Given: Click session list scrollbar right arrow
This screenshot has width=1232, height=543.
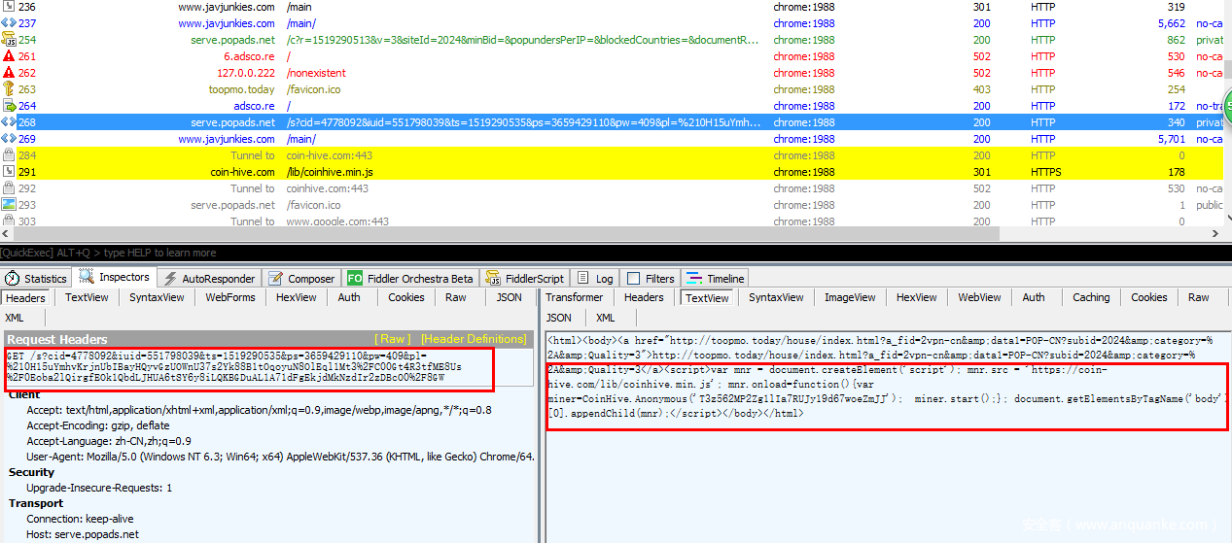Looking at the screenshot, I should coord(1214,235).
